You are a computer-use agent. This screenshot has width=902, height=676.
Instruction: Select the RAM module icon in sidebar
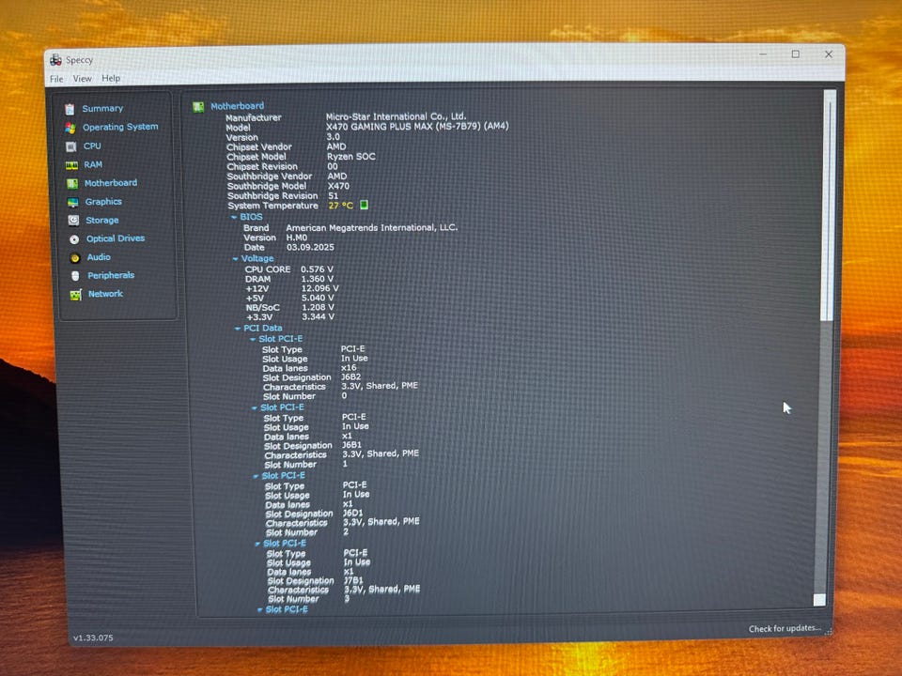(x=71, y=165)
